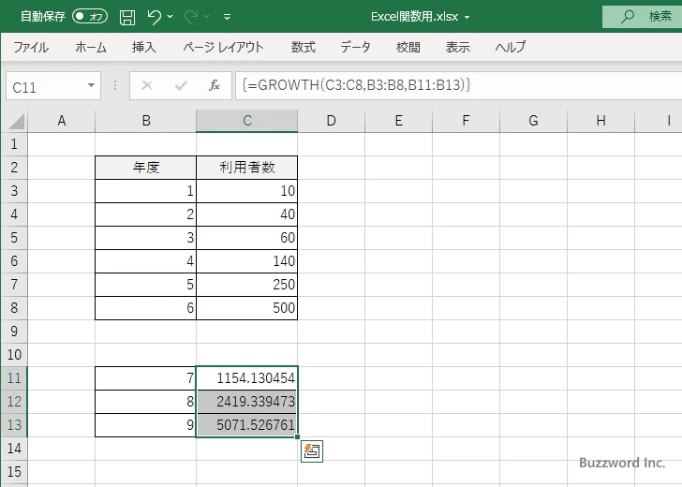Select row 9 header
This screenshot has height=487, width=682.
[14, 332]
